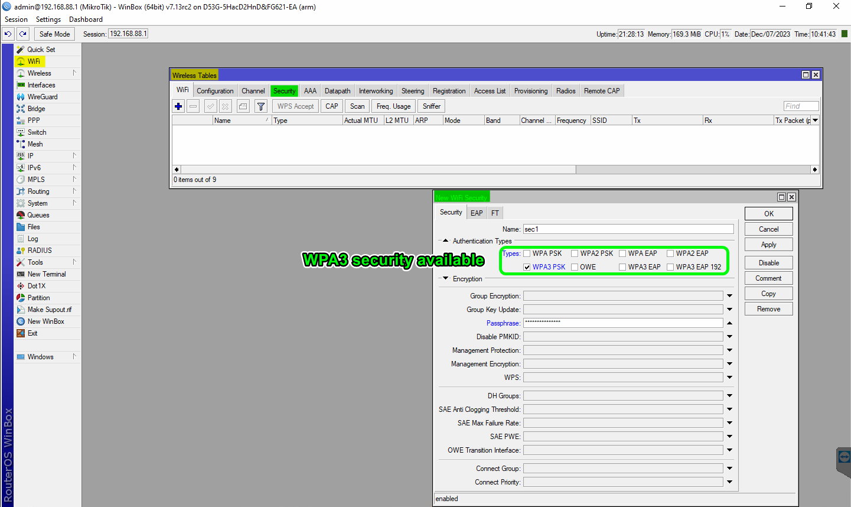Collapse the Passphrase field arrow
The height and width of the screenshot is (507, 851).
[x=729, y=323]
